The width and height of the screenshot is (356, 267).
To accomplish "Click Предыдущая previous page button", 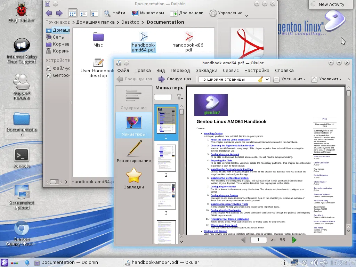I will click(x=135, y=79).
